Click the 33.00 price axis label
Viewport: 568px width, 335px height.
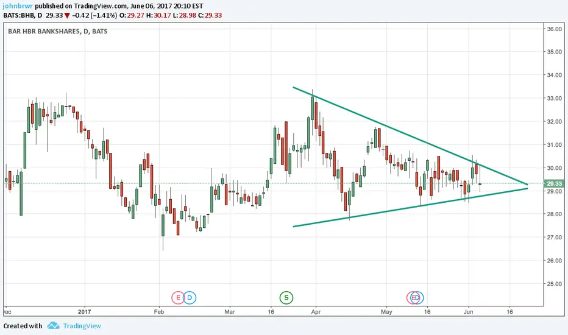coord(554,99)
